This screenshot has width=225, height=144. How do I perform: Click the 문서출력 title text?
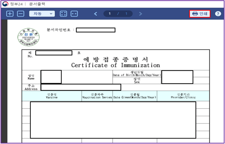(x=37, y=4)
